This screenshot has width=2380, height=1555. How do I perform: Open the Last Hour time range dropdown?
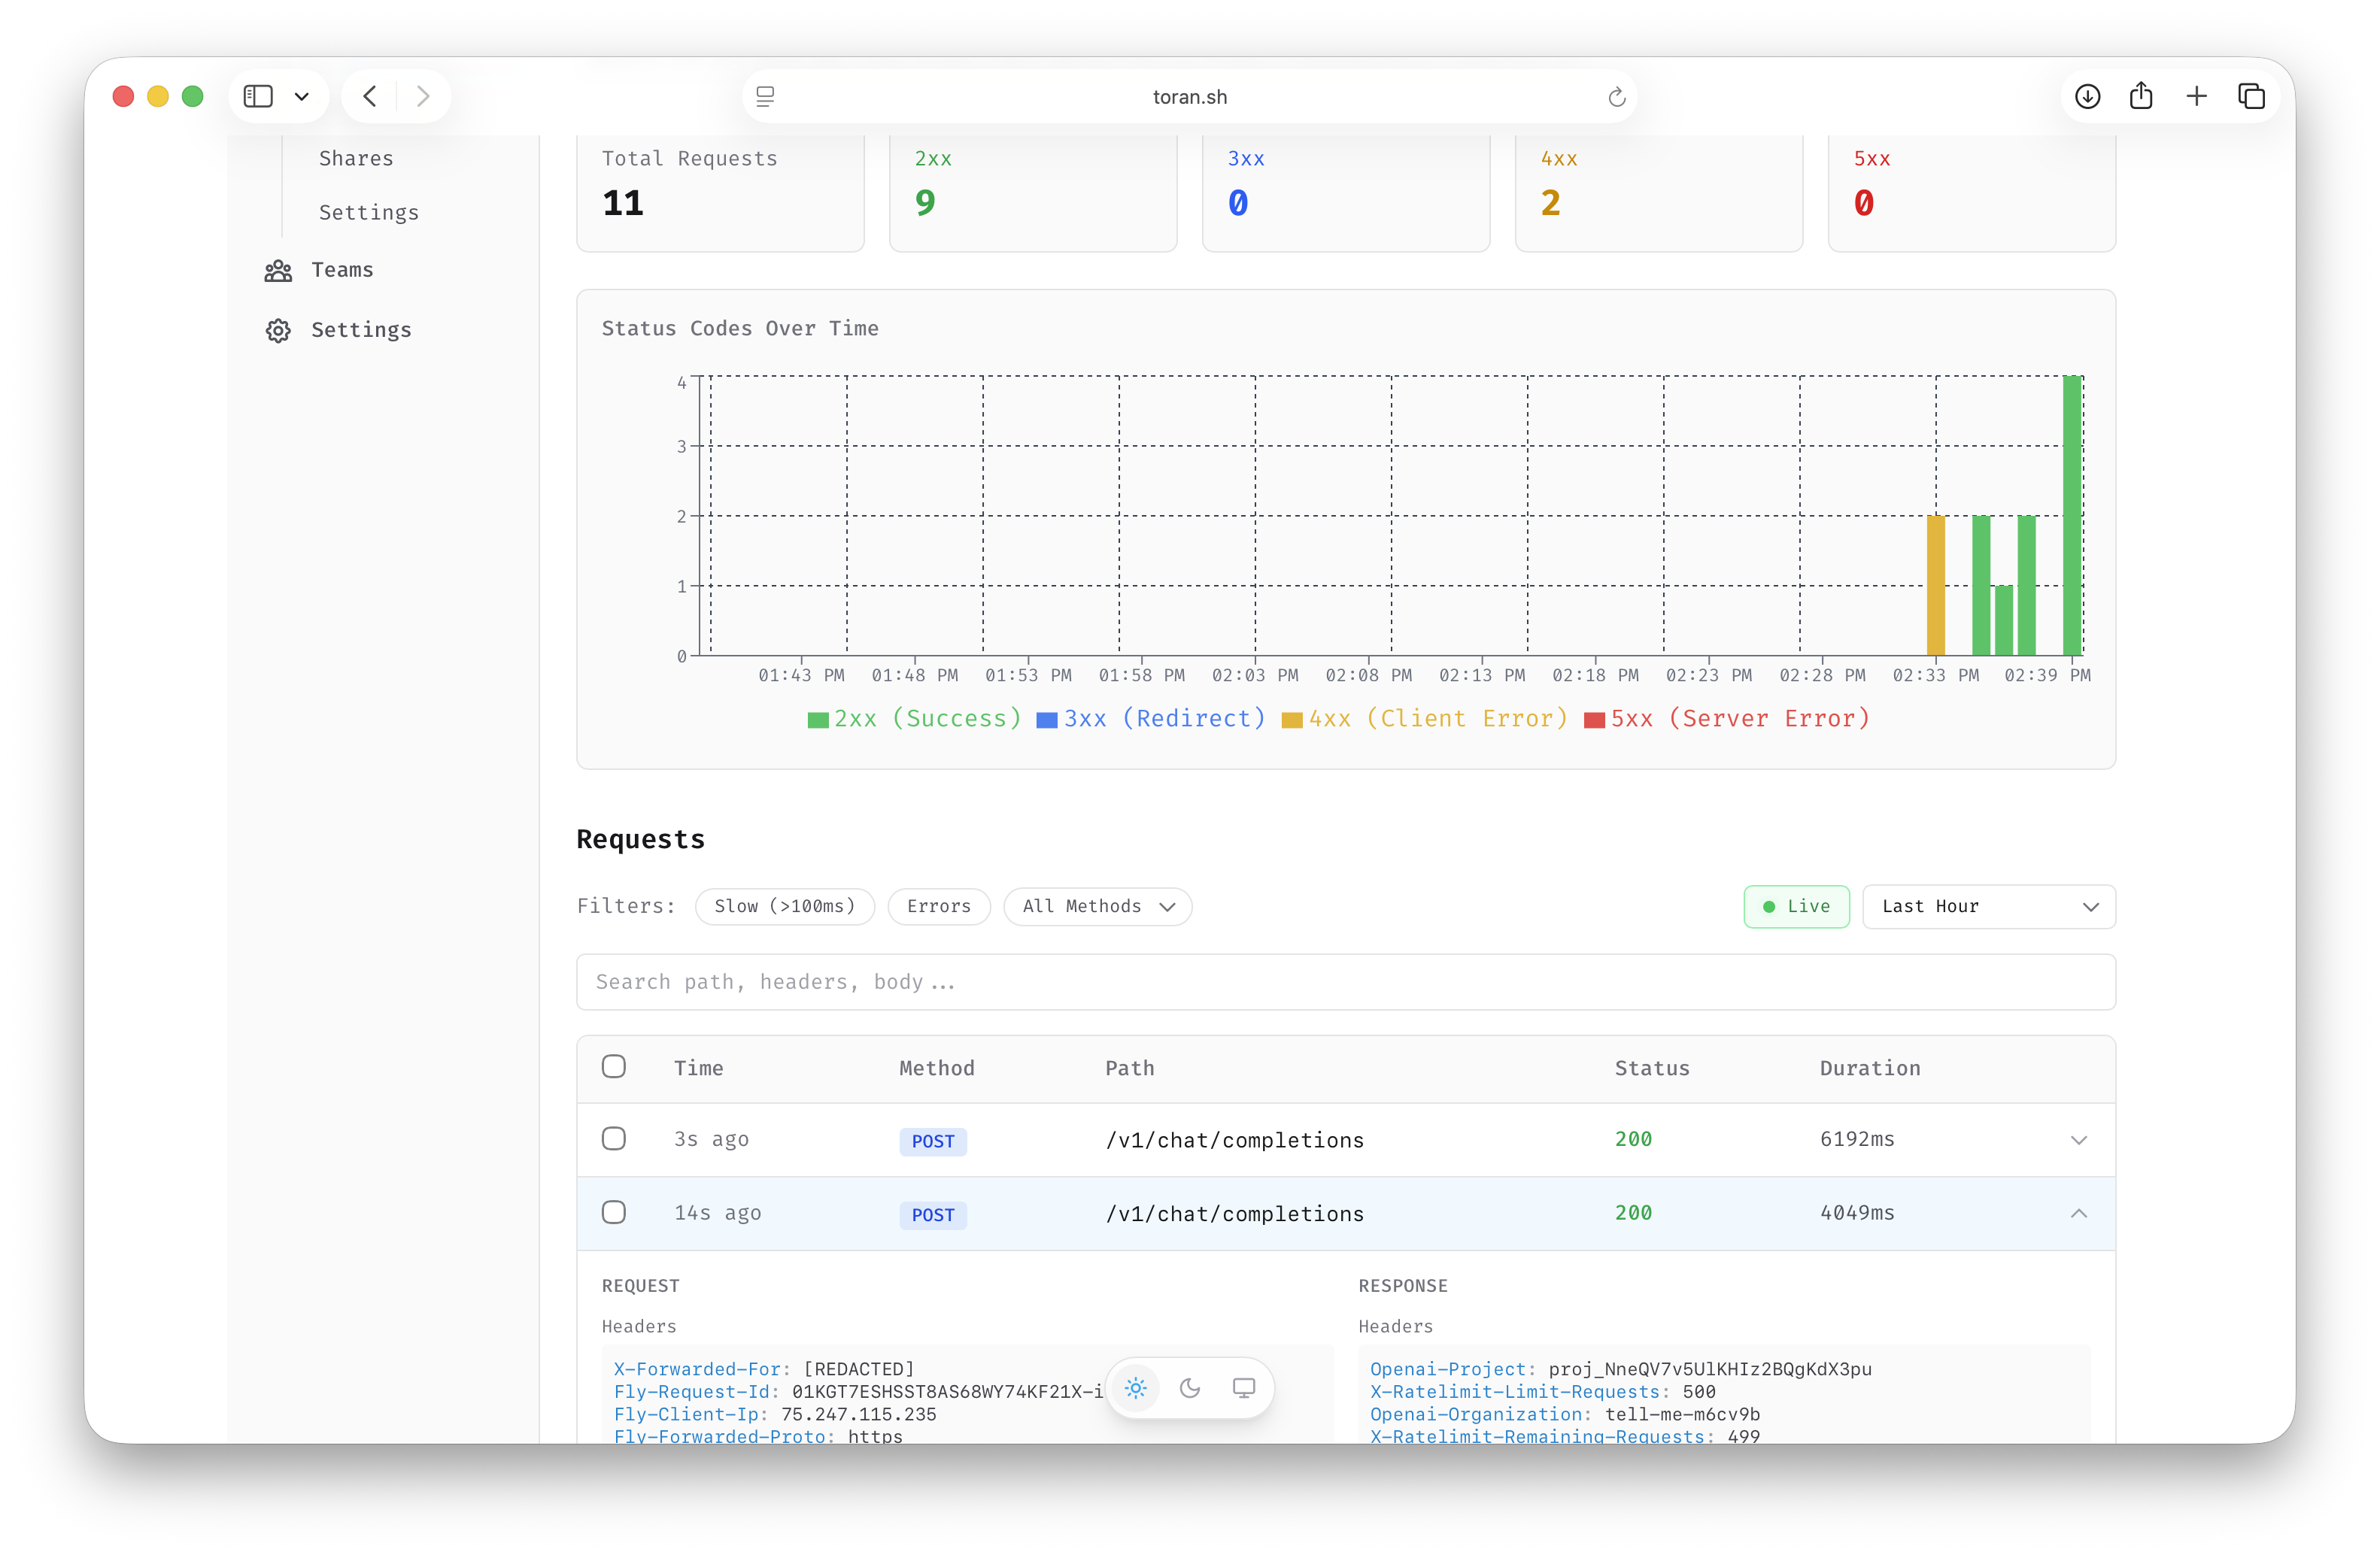pos(1988,906)
